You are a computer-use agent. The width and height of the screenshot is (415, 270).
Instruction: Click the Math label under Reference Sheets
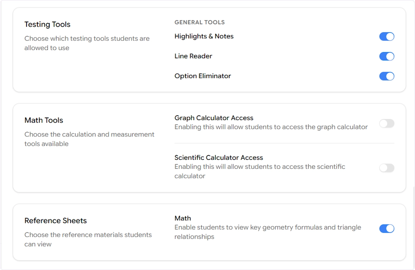tap(183, 218)
